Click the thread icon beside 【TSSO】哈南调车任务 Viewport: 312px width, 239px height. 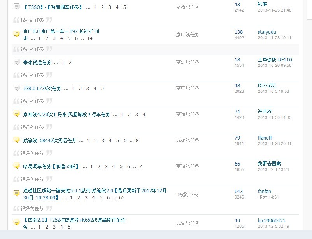[x=16, y=7]
